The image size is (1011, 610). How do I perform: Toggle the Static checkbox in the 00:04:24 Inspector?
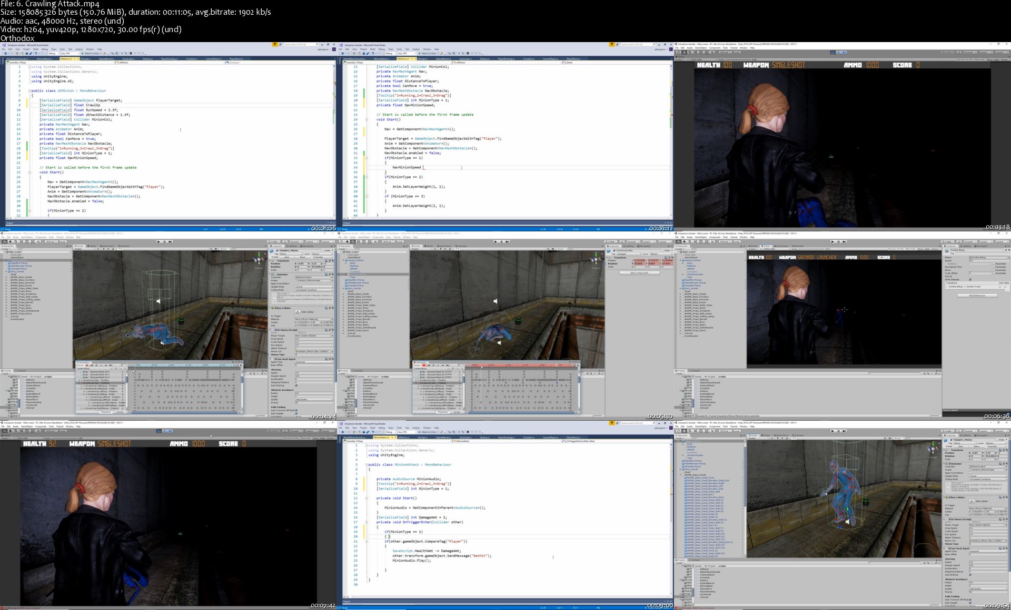(x=323, y=250)
